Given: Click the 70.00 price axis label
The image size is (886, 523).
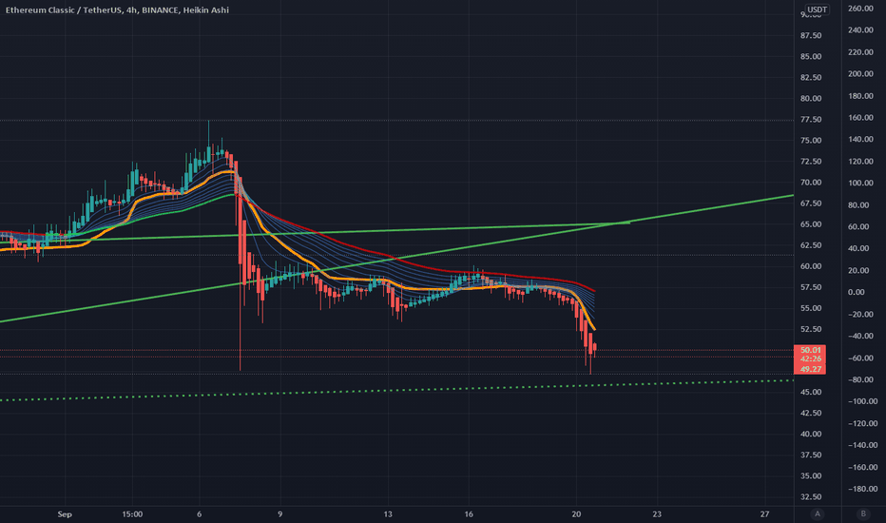Looking at the screenshot, I should pyautogui.click(x=811, y=182).
